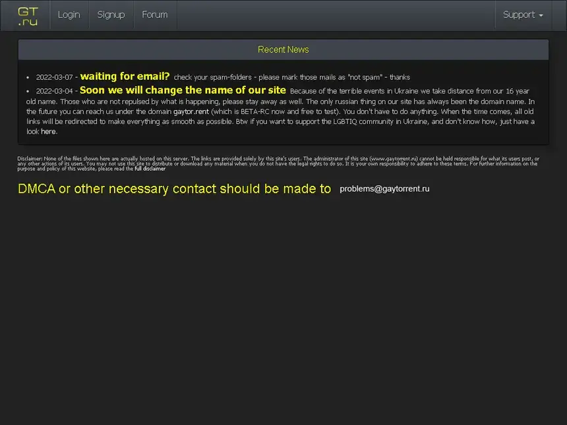The image size is (567, 425).
Task: Click the problems@gaytorrent.ru email address
Action: point(384,188)
